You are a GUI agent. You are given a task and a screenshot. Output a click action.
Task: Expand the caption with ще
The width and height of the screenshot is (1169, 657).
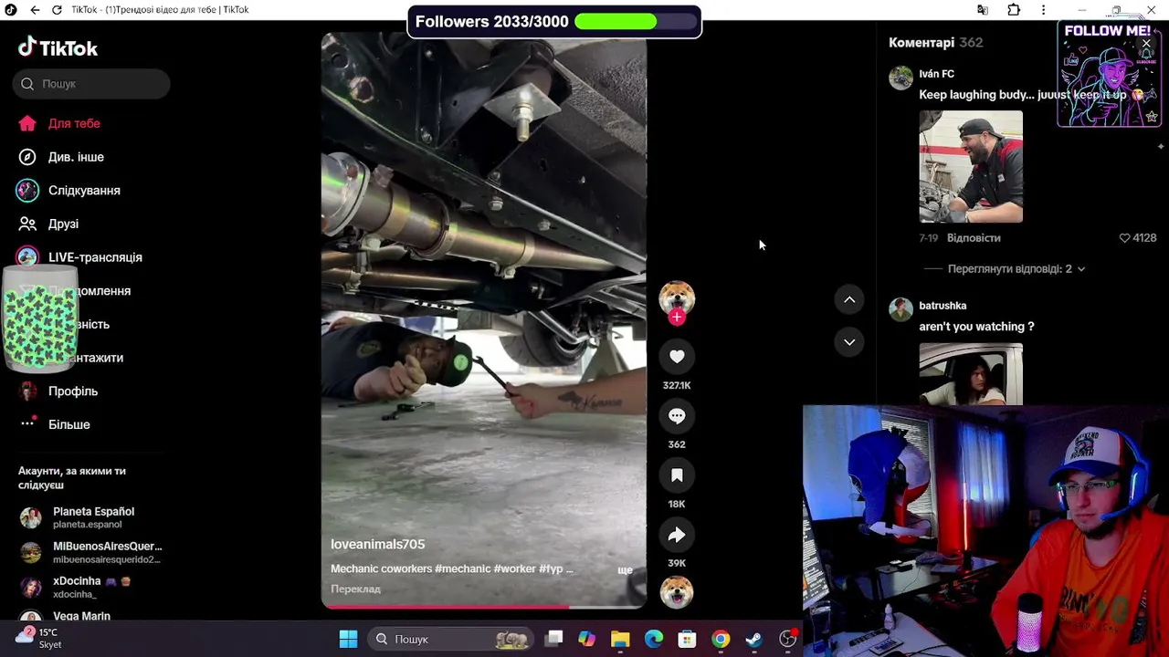pos(625,569)
